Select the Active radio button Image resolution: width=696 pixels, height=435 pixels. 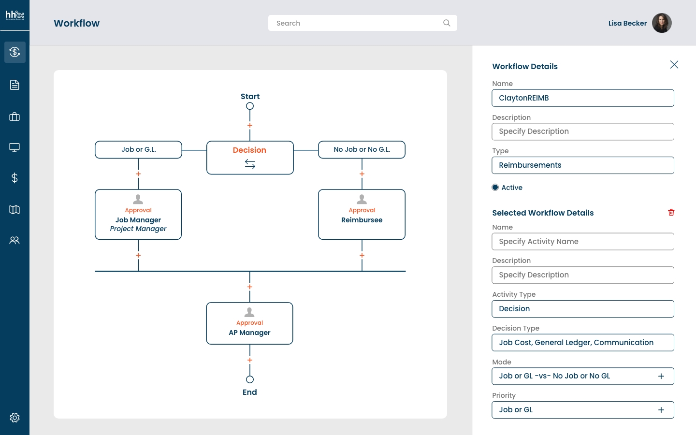pyautogui.click(x=495, y=187)
